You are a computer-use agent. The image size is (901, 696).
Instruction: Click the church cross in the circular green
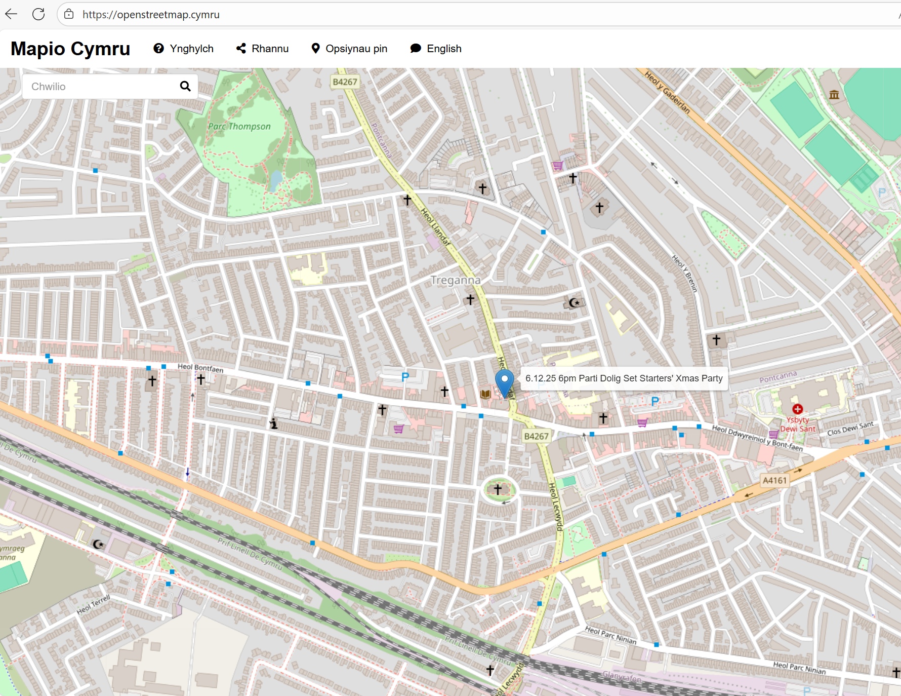(498, 489)
